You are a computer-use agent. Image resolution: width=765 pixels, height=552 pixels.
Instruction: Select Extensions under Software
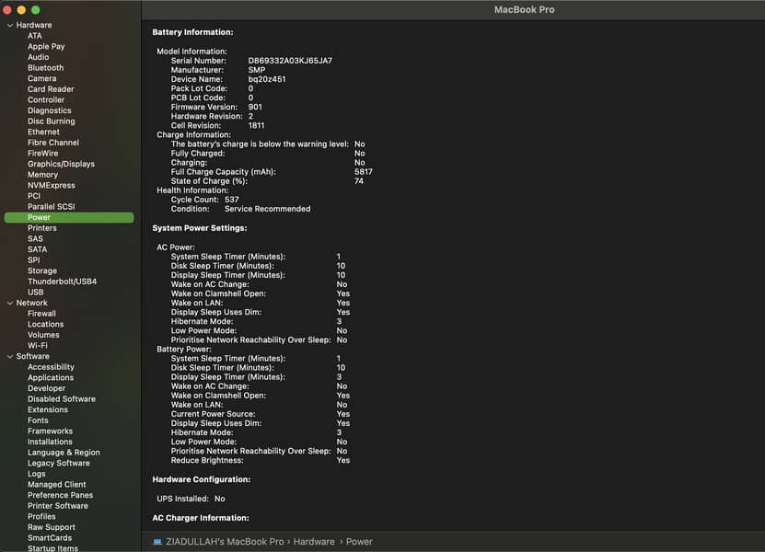pos(47,410)
